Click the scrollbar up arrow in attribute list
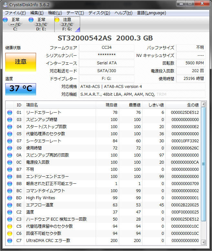The height and width of the screenshot is (251, 212). point(203,104)
